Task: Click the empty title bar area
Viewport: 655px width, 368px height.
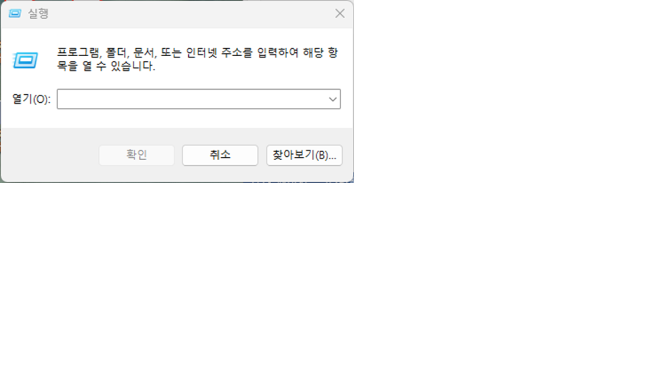Action: (x=188, y=14)
